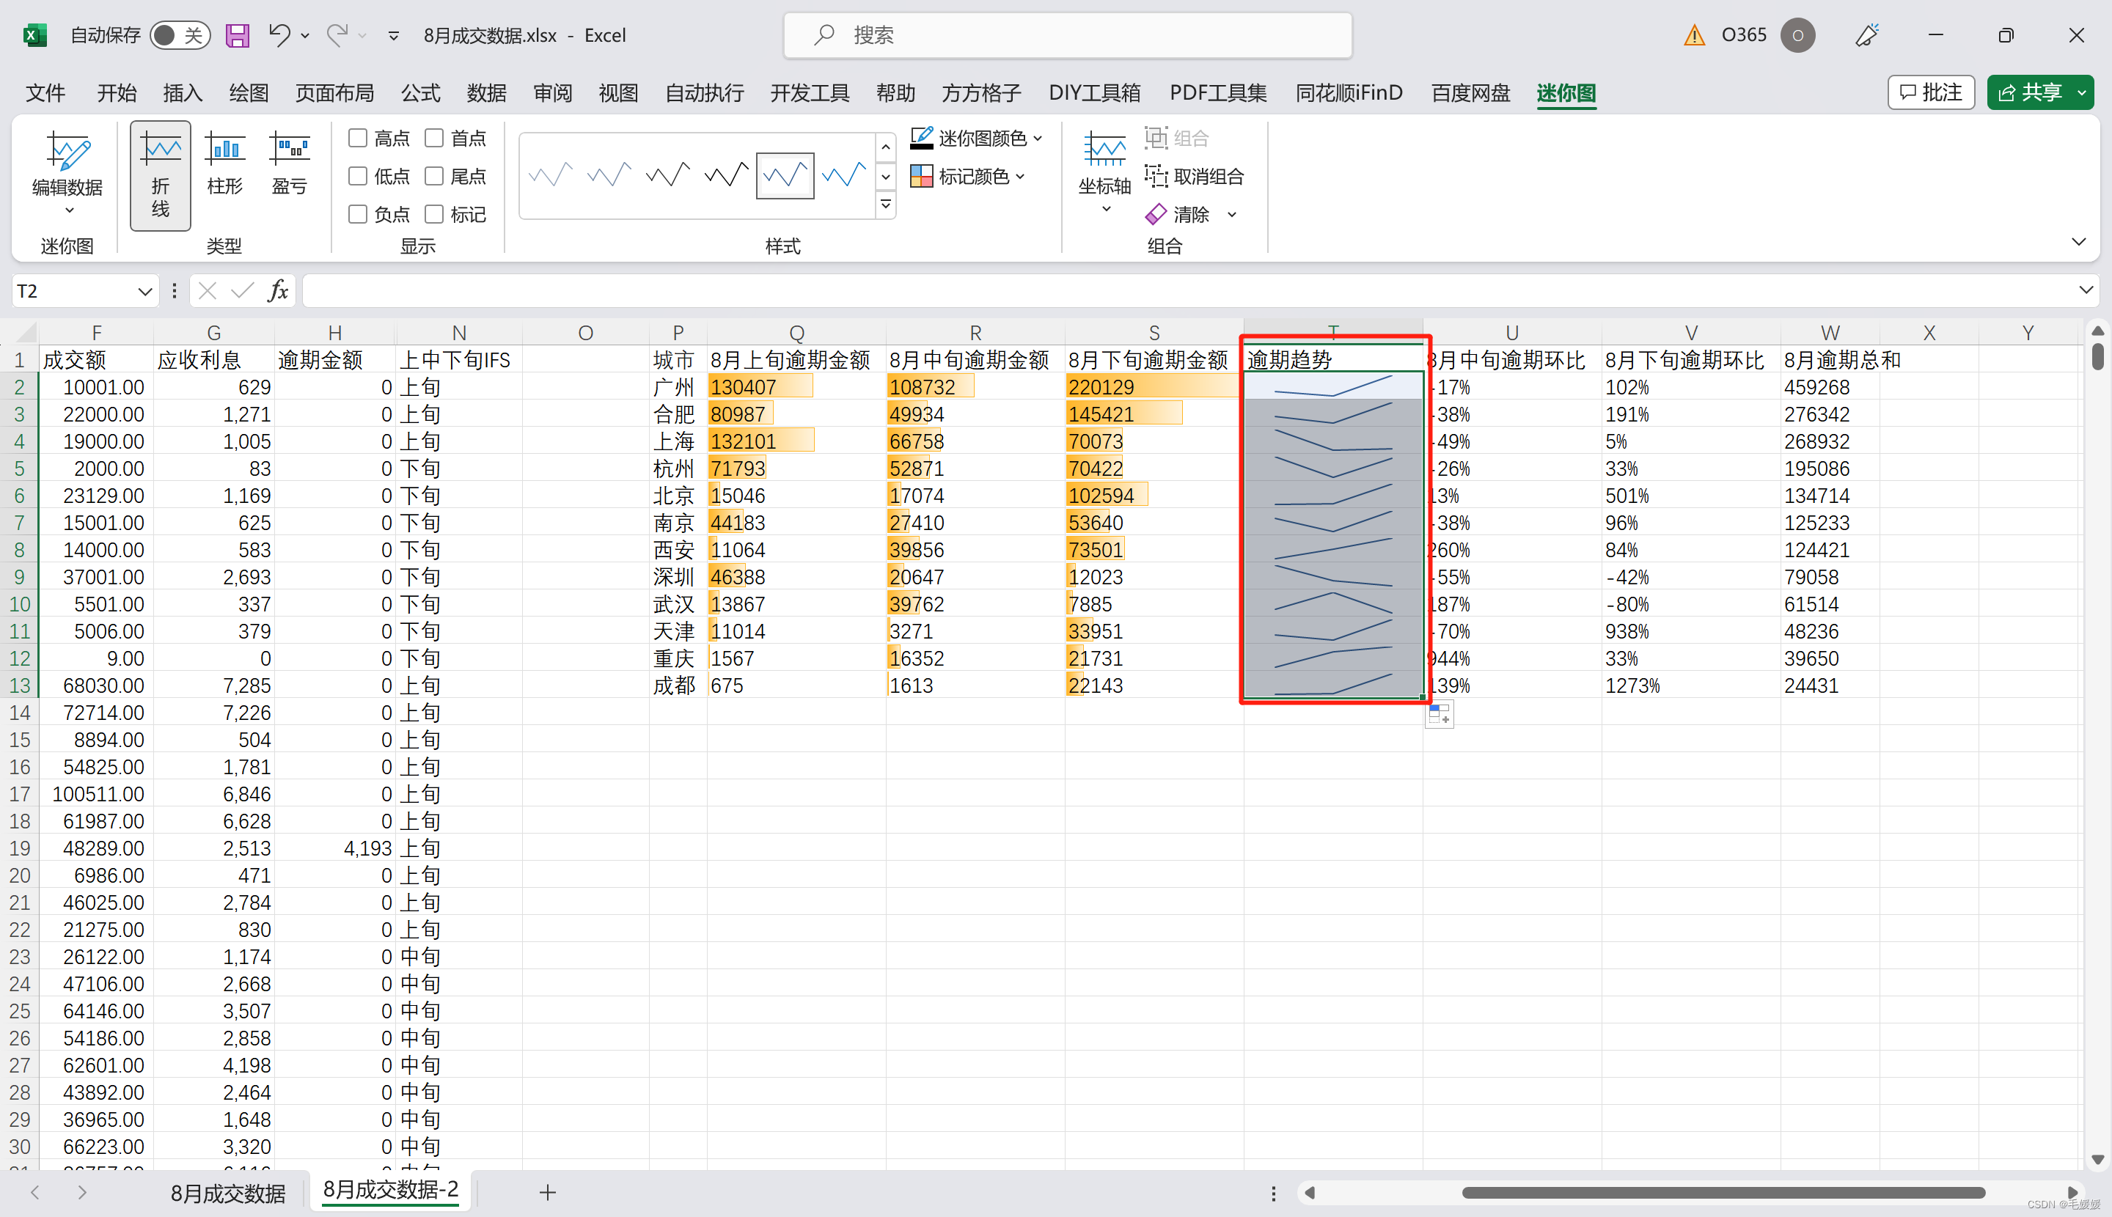Click the vertical scrollbar down arrow

point(2097,1159)
